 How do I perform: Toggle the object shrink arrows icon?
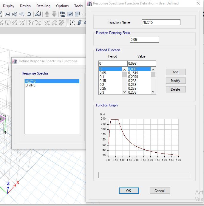coord(63,14)
